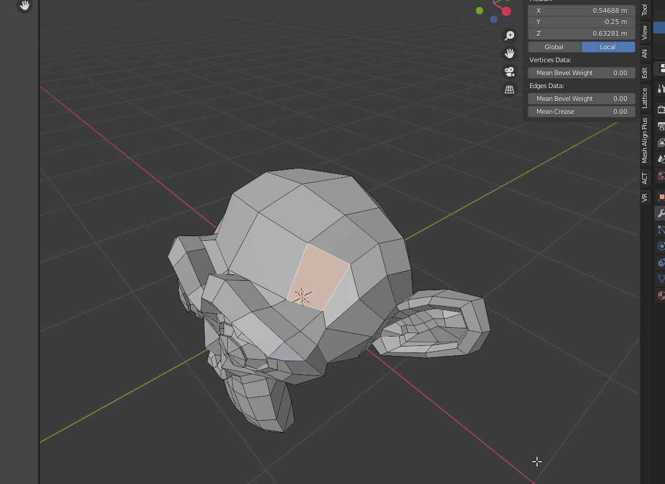Image resolution: width=665 pixels, height=484 pixels.
Task: Select the Edit sidebar tab
Action: tap(644, 71)
